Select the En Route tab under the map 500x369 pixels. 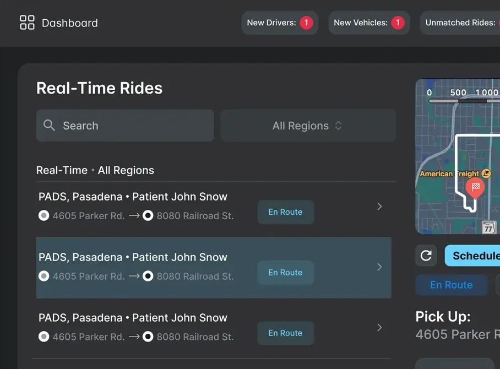pyautogui.click(x=451, y=285)
